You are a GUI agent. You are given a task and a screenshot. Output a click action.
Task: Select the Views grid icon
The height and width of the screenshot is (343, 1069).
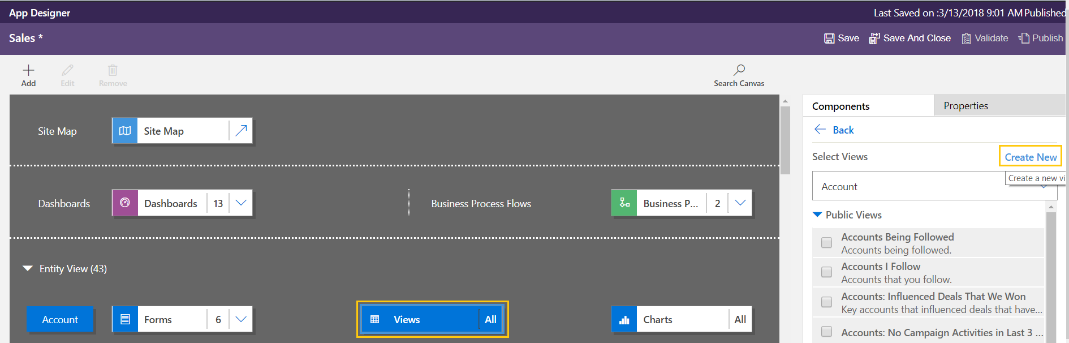tap(374, 319)
